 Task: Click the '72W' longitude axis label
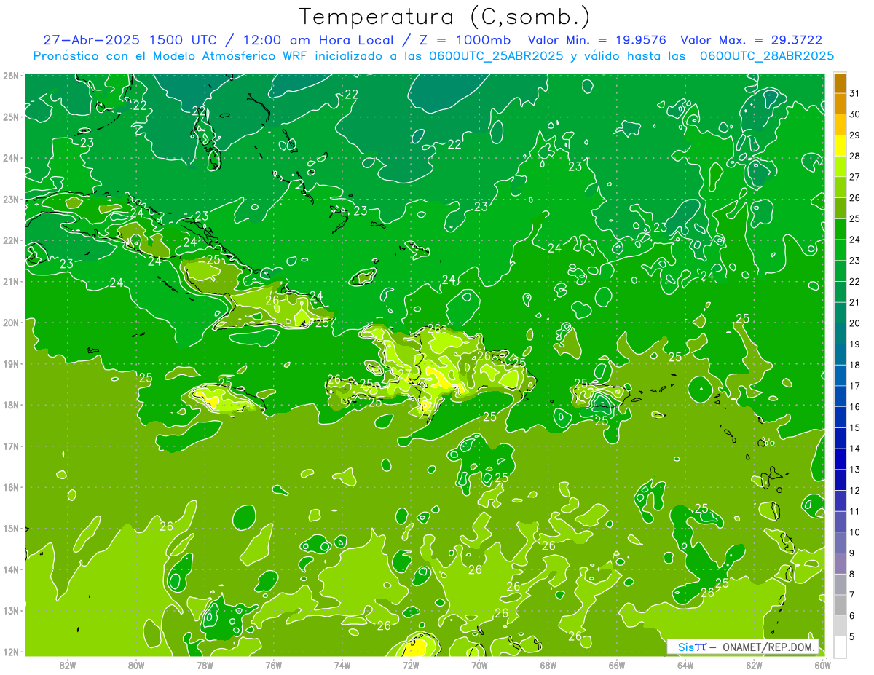[x=411, y=665]
